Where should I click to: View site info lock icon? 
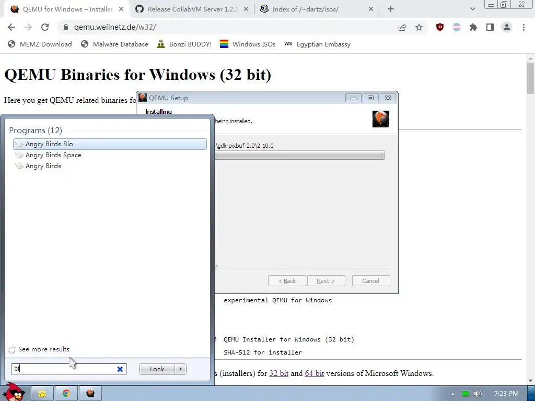pyautogui.click(x=66, y=27)
